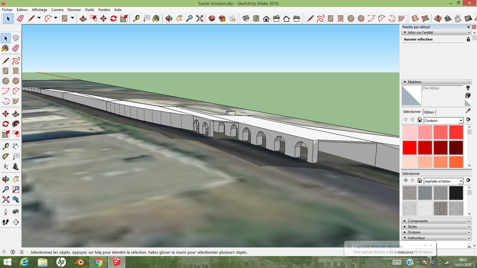Select the Eraser tool in left toolbar
477x268 pixels.
(16, 48)
